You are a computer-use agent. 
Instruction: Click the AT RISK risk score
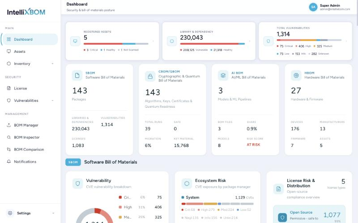(x=253, y=144)
